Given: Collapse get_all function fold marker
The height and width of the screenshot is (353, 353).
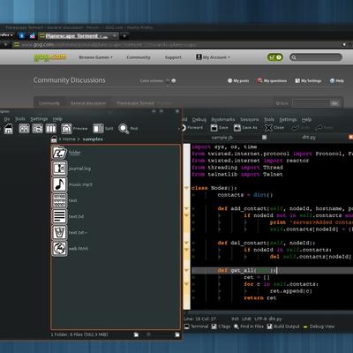Looking at the screenshot, I should pyautogui.click(x=186, y=270).
